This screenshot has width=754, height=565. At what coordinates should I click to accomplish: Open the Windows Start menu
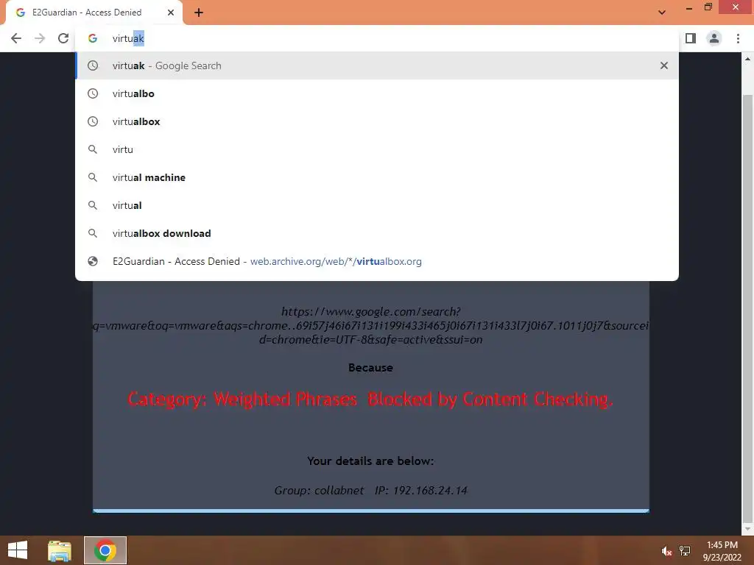coord(18,550)
